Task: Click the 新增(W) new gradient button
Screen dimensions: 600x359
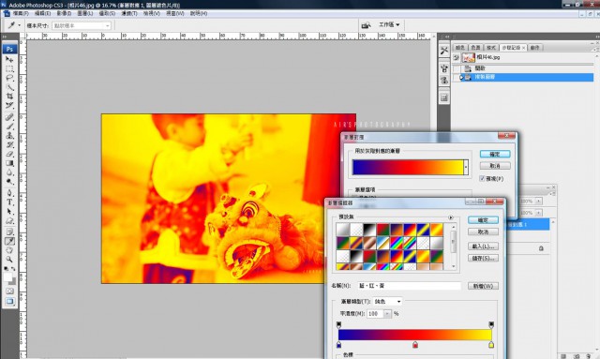Action: pyautogui.click(x=483, y=286)
